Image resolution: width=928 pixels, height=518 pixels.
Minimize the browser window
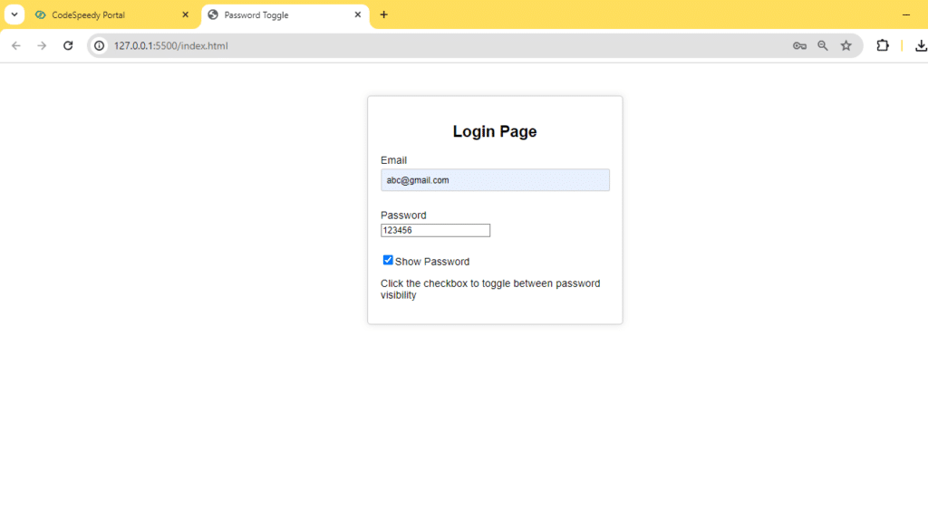click(906, 14)
